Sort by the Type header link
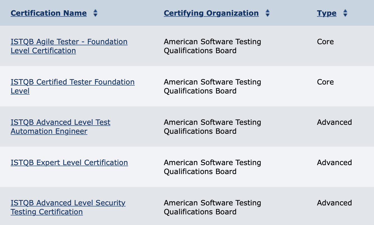Viewport: 374px width, 225px height. 327,13
